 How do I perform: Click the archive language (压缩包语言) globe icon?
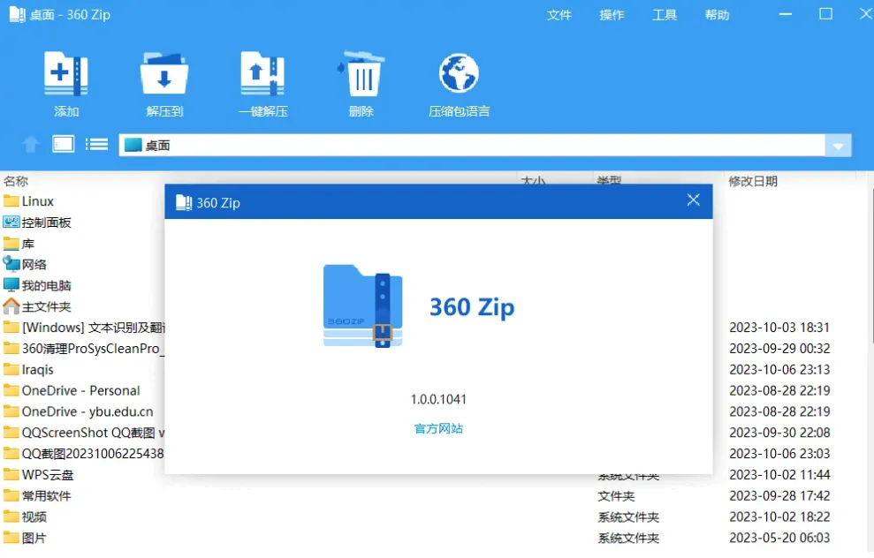point(459,73)
